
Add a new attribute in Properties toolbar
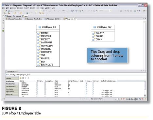pyautogui.click(x=21, y=78)
